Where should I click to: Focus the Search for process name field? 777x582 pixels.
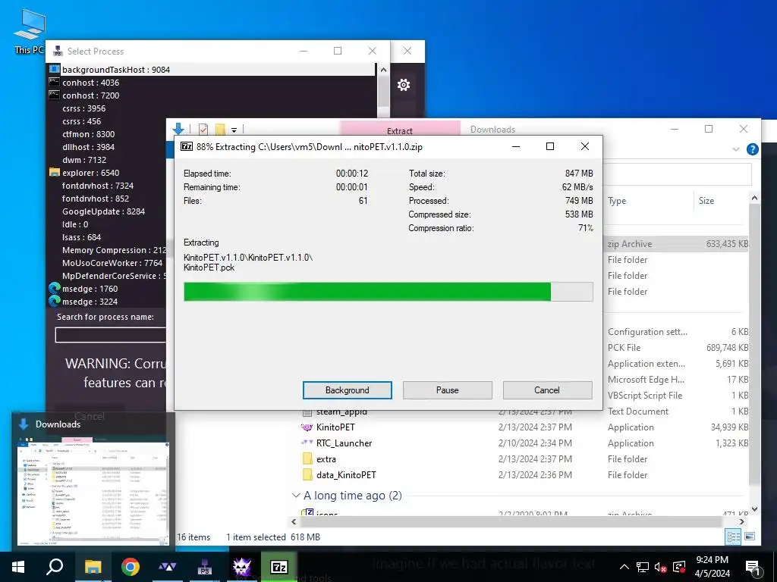(111, 335)
